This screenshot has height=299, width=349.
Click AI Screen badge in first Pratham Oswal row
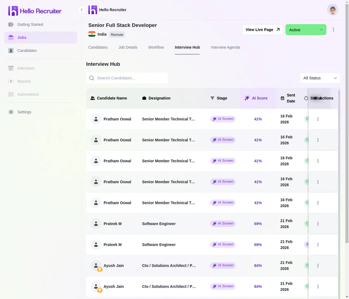[x=223, y=119]
